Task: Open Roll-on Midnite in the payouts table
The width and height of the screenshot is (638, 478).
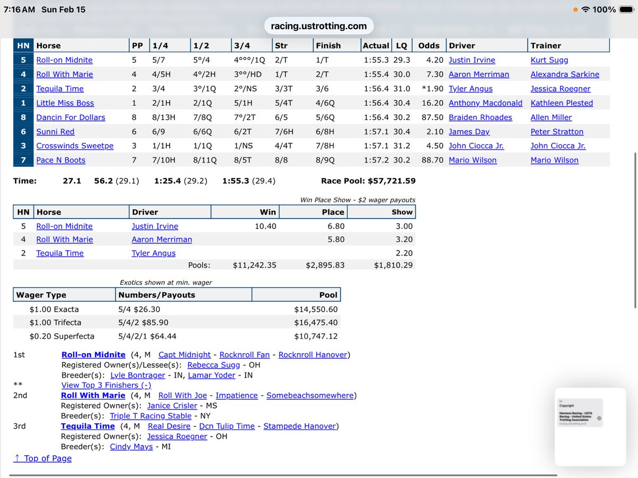Action: tap(64, 226)
